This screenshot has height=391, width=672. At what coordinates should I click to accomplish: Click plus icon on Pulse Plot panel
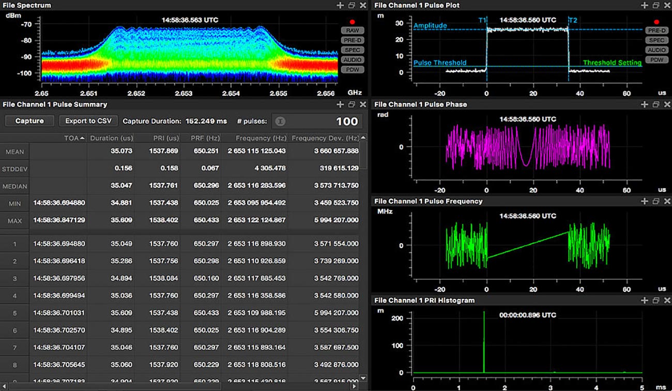[644, 5]
